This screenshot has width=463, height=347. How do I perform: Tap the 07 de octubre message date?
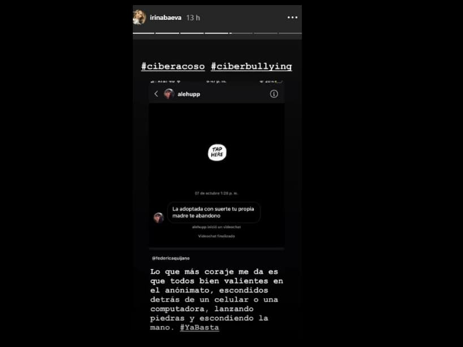[217, 193]
